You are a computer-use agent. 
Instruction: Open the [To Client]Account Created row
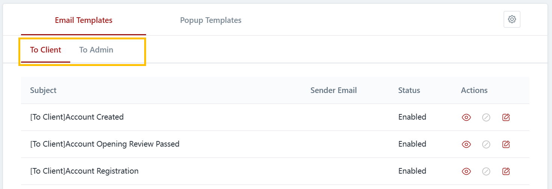pyautogui.click(x=77, y=117)
